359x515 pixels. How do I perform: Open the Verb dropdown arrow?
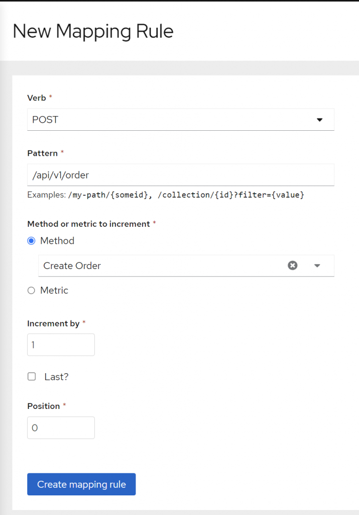319,120
